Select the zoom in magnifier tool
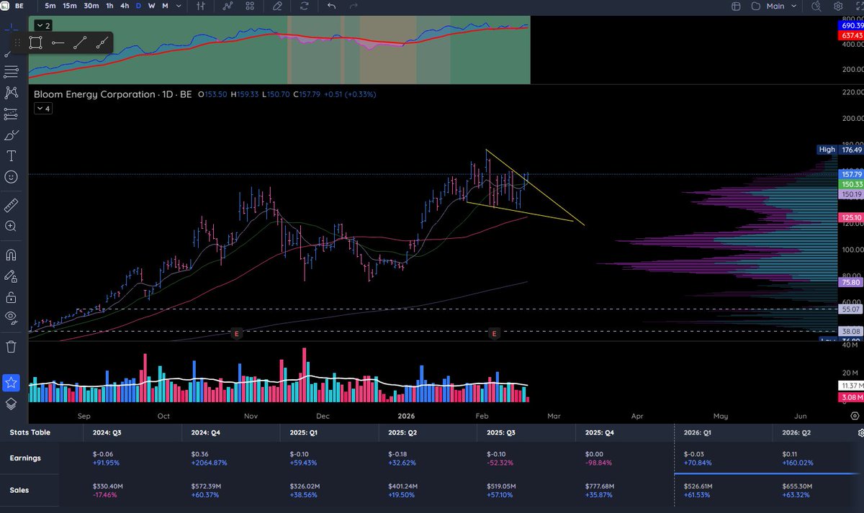This screenshot has height=513, width=864. pos(11,227)
